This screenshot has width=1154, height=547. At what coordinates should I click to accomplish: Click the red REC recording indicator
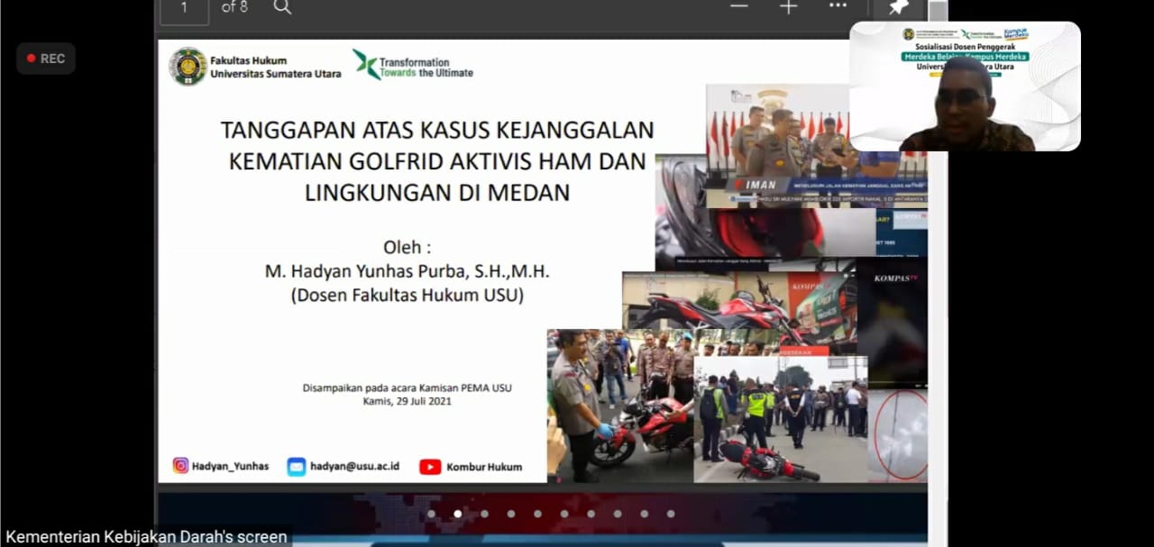(46, 59)
